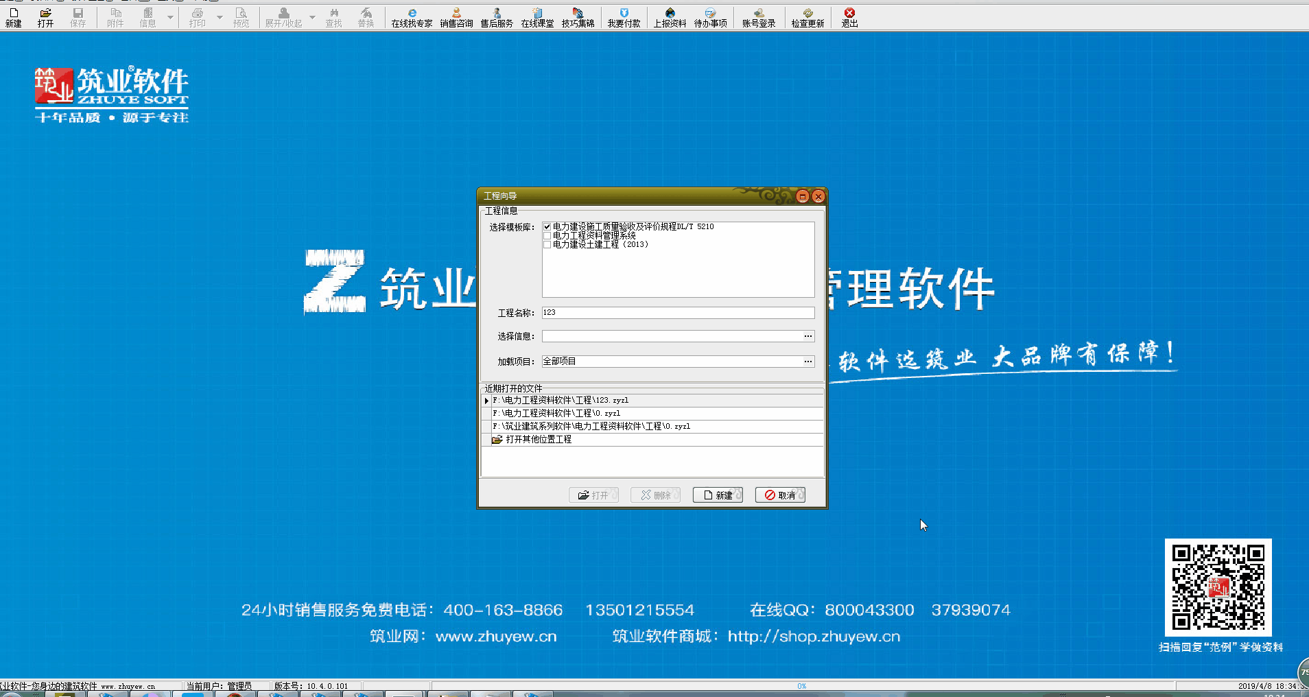Uncheck the 电力建设施工质量验收及评价规程 DL/T 5210 template
This screenshot has height=697, width=1309.
pyautogui.click(x=547, y=227)
